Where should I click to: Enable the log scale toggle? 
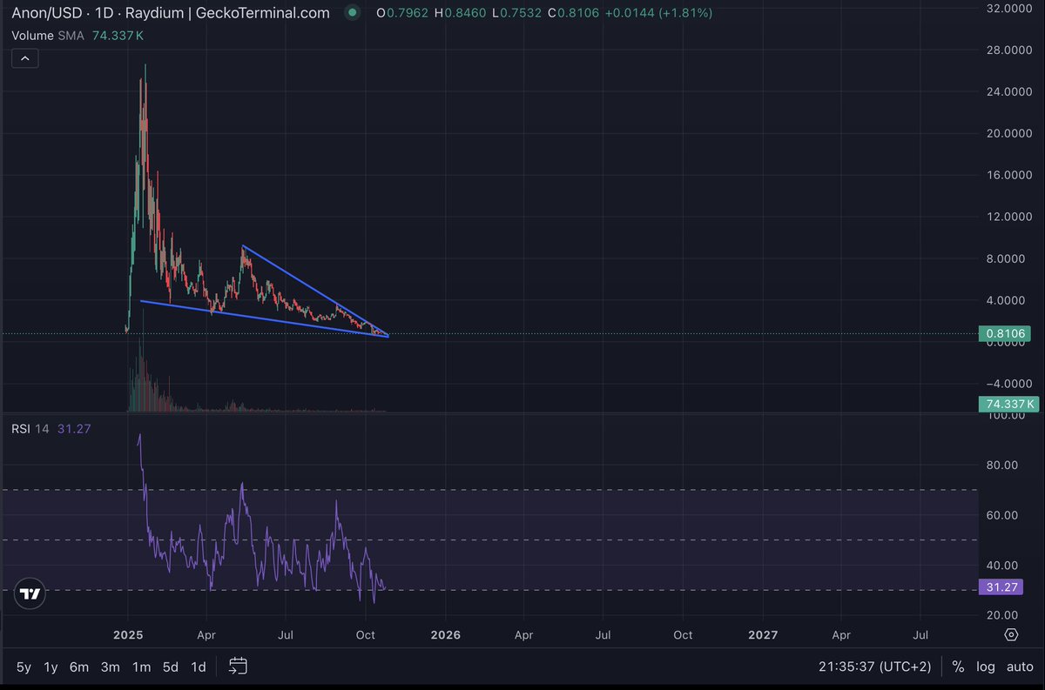click(x=986, y=667)
